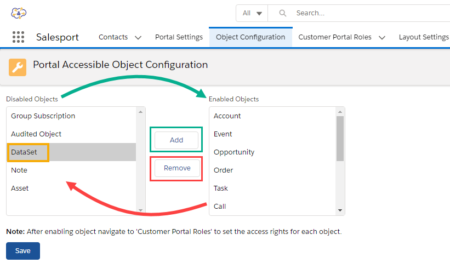Select Group Subscription in Disabled Objects
The height and width of the screenshot is (263, 450).
[x=43, y=116]
